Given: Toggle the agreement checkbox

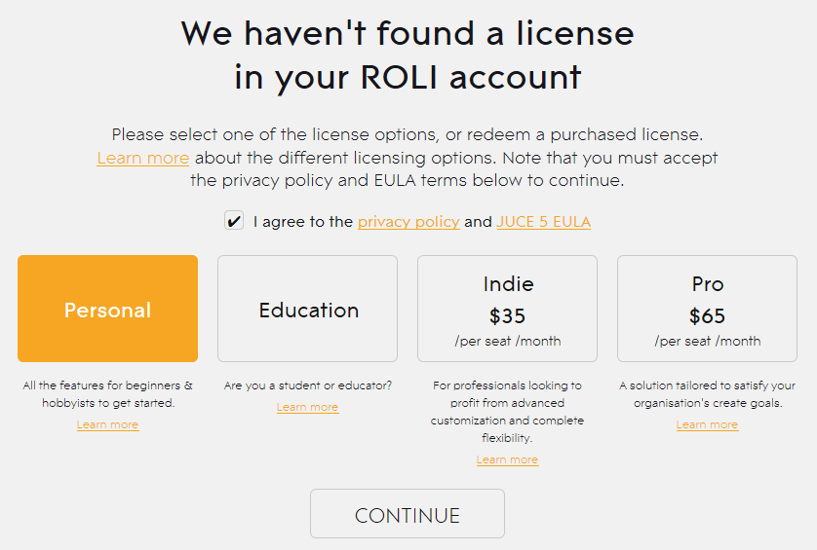Looking at the screenshot, I should pyautogui.click(x=234, y=221).
